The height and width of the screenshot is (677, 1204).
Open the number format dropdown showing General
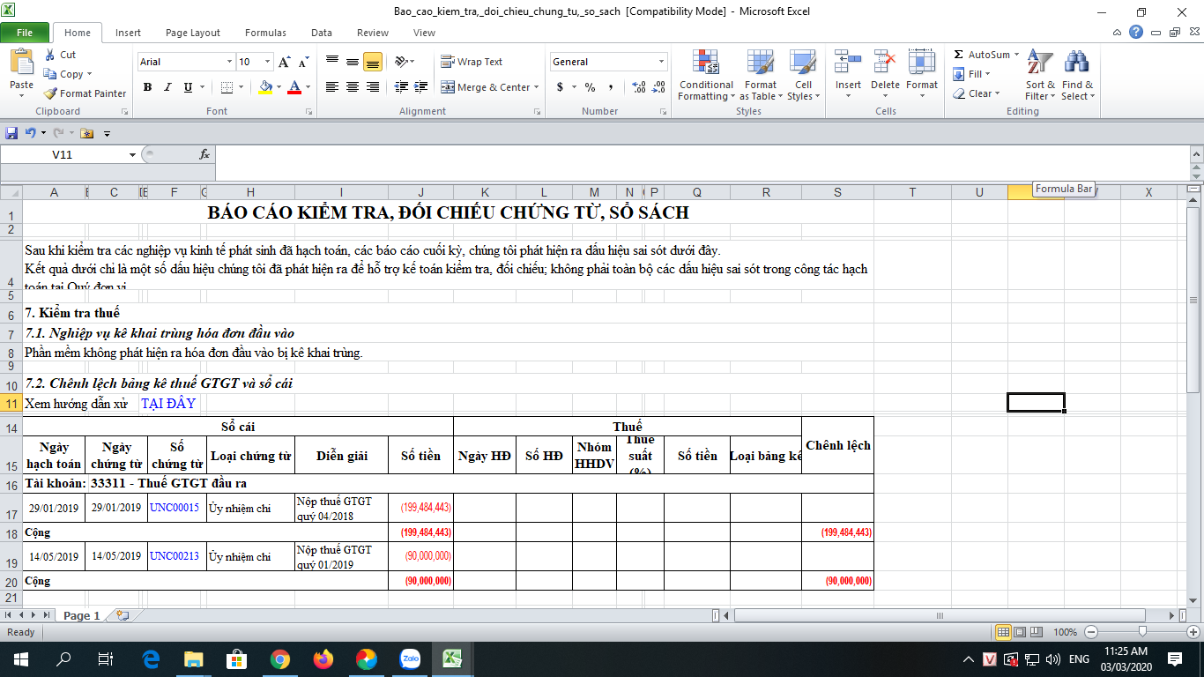[661, 62]
